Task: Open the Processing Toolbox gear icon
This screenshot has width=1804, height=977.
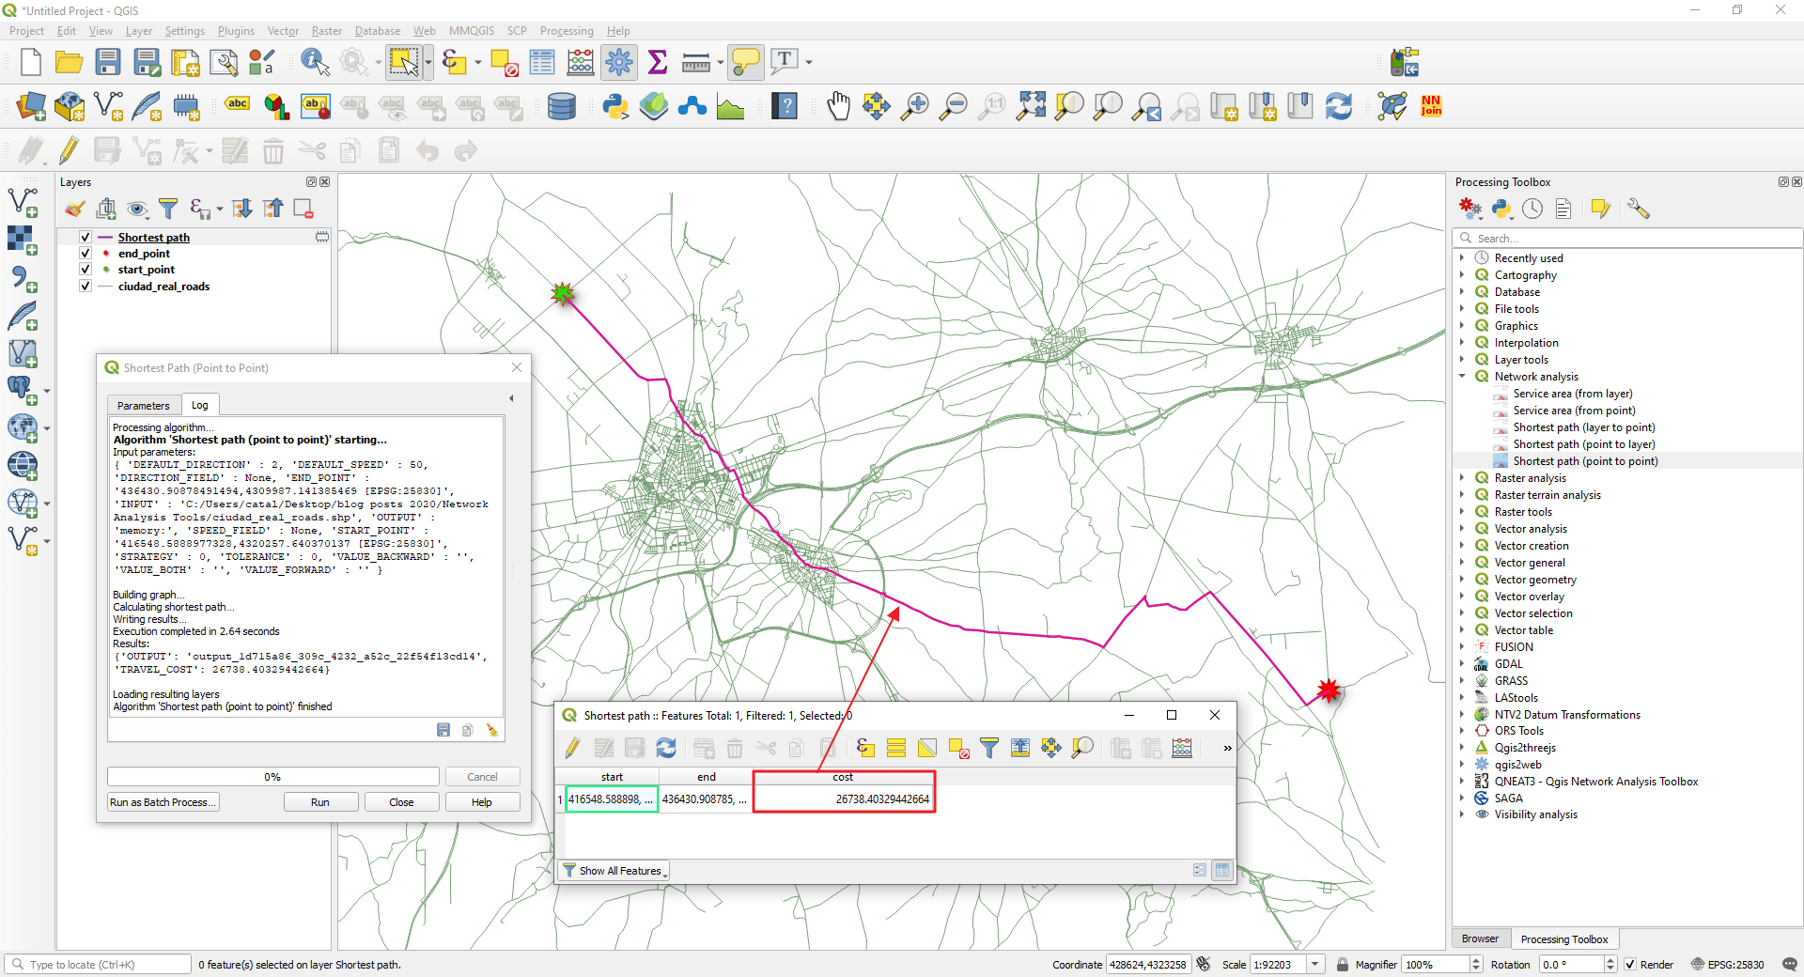Action: click(619, 63)
